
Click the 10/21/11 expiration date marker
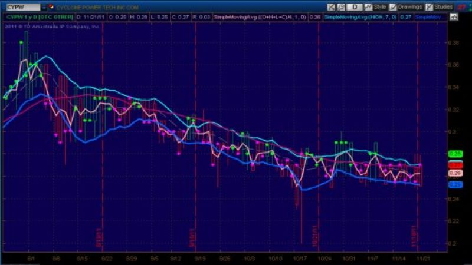tap(315, 236)
